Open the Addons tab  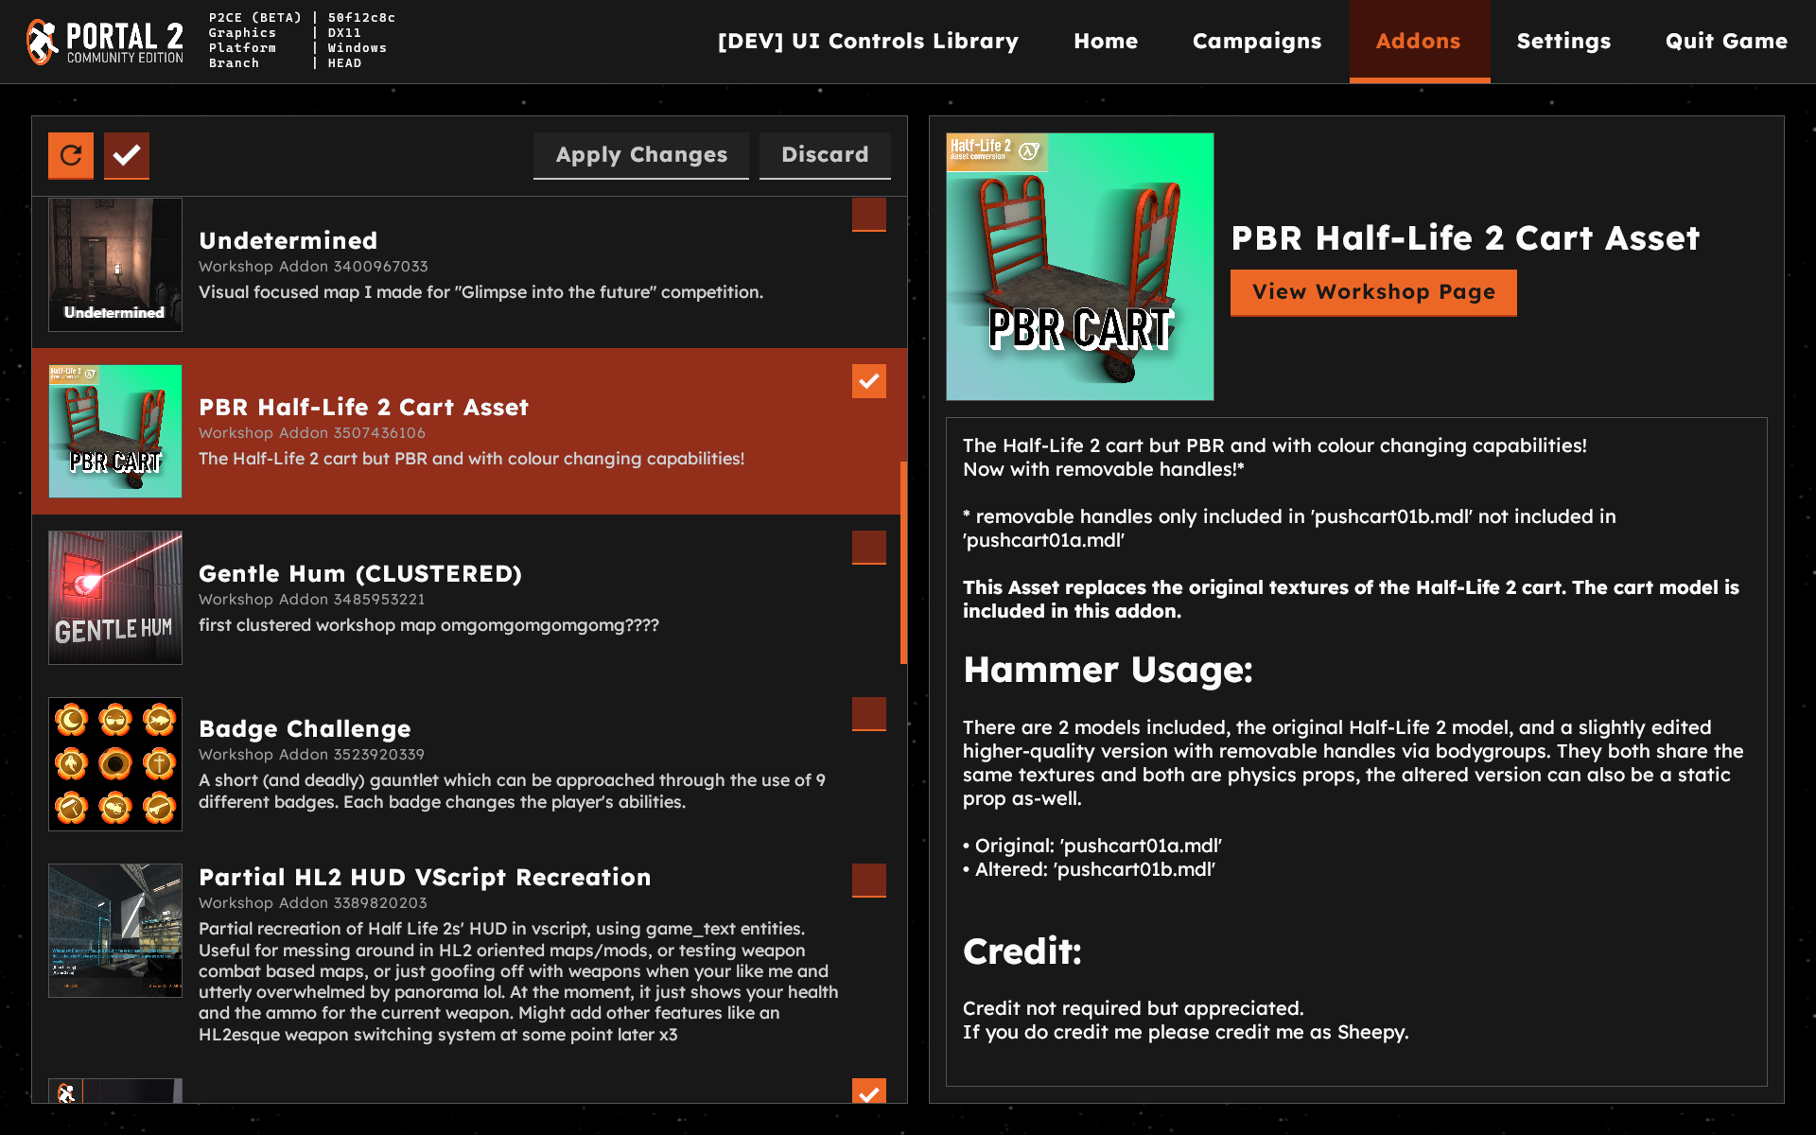1418,41
